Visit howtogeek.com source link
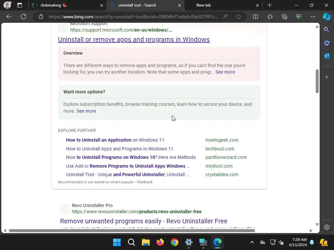The image size is (334, 250). point(222,140)
